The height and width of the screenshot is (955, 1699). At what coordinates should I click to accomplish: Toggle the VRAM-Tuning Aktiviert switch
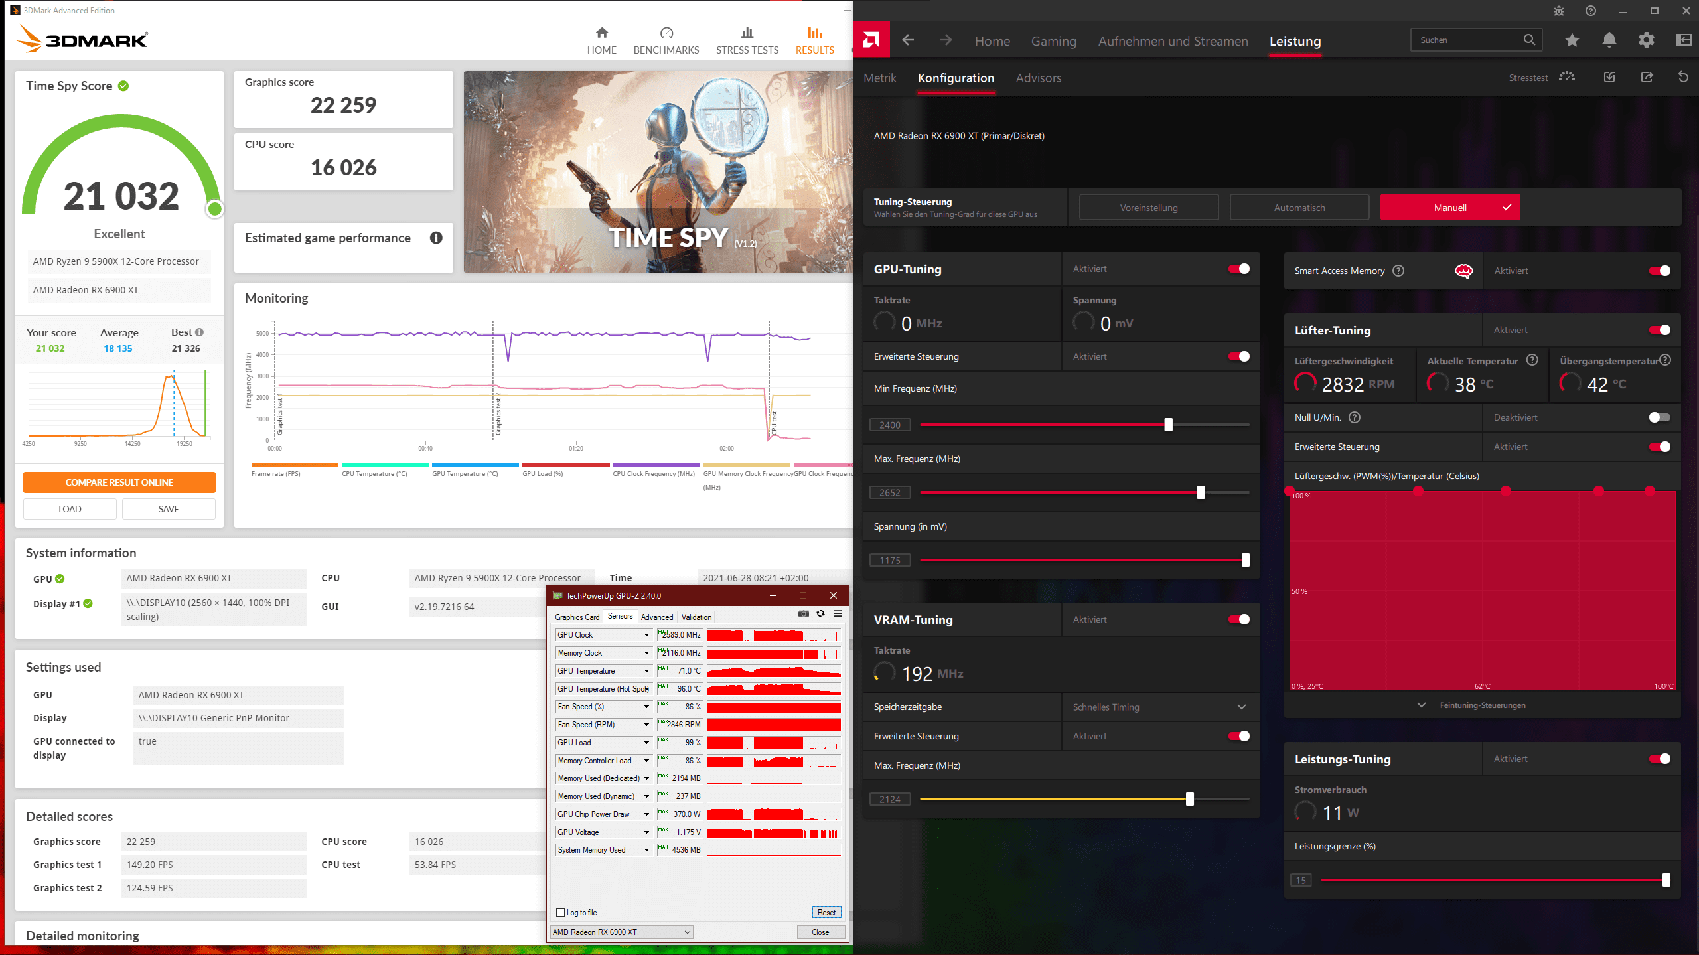click(1238, 619)
